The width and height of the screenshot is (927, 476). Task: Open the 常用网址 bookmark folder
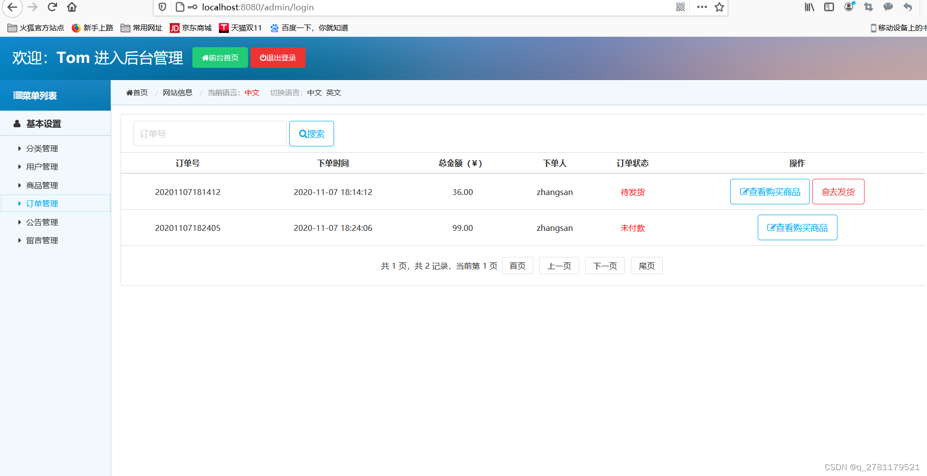point(142,28)
